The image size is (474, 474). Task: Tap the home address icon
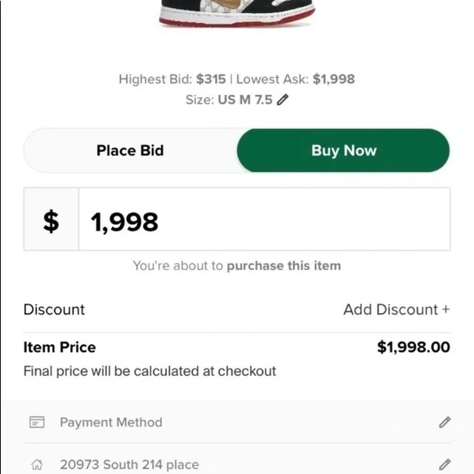tap(37, 464)
